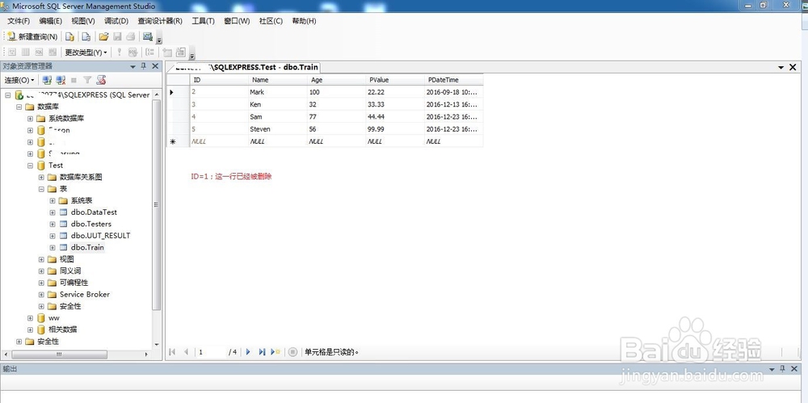Expand the dbo.DataTest table node

pyautogui.click(x=53, y=212)
